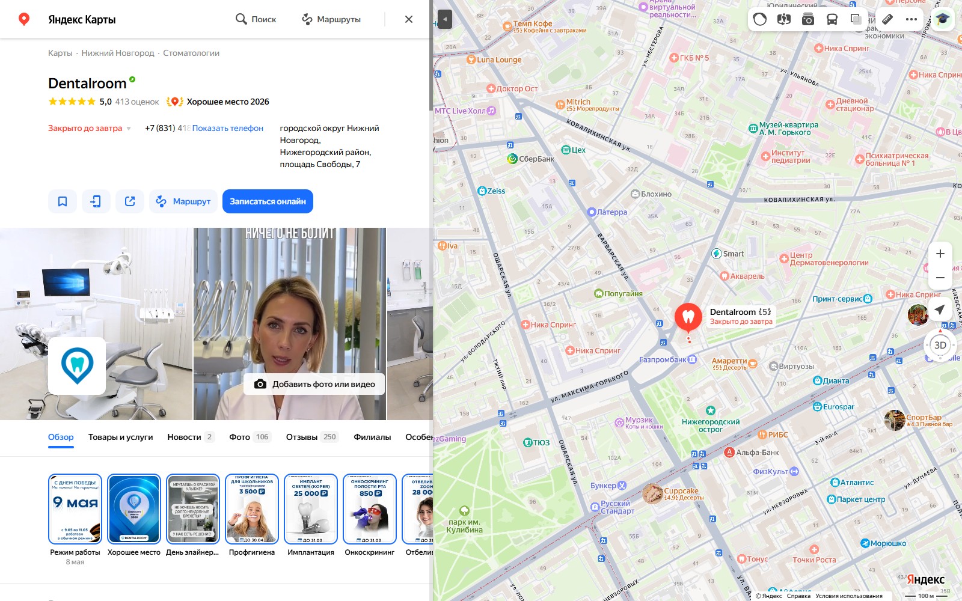
Task: Click Записаться онлайн booking button
Action: 268,201
